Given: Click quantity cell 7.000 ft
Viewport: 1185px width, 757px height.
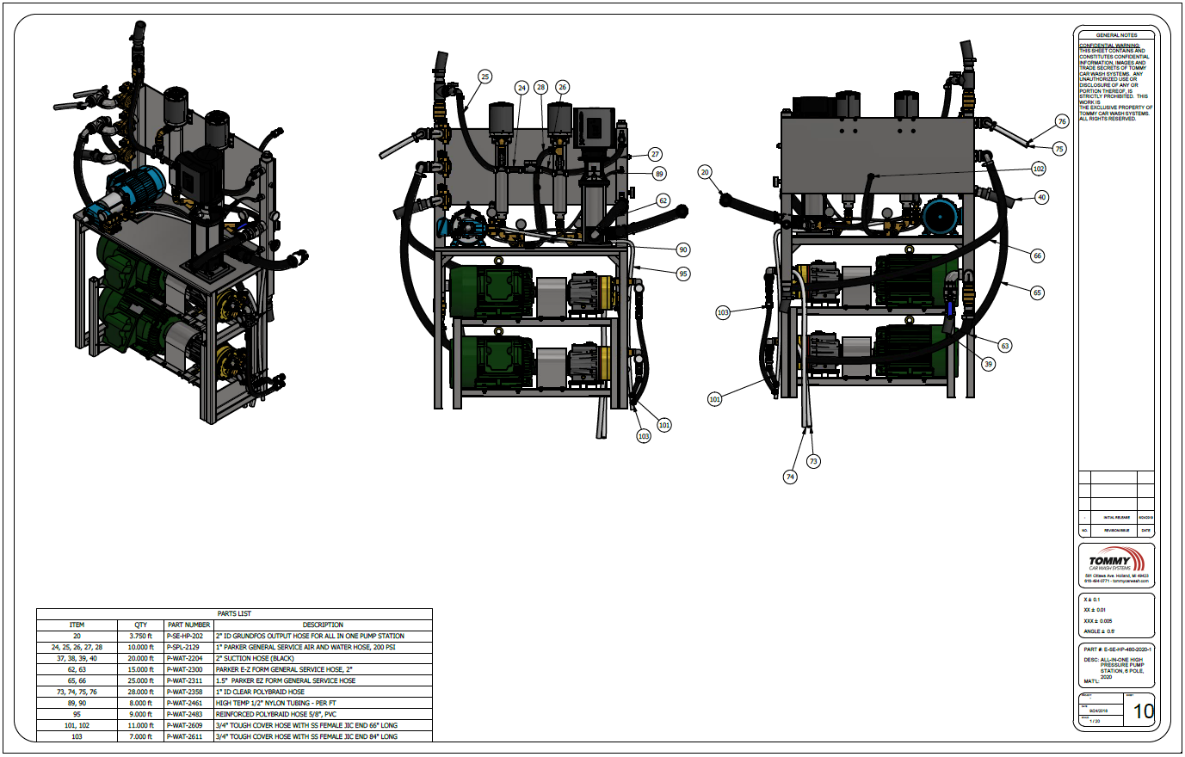Looking at the screenshot, I should click(141, 736).
